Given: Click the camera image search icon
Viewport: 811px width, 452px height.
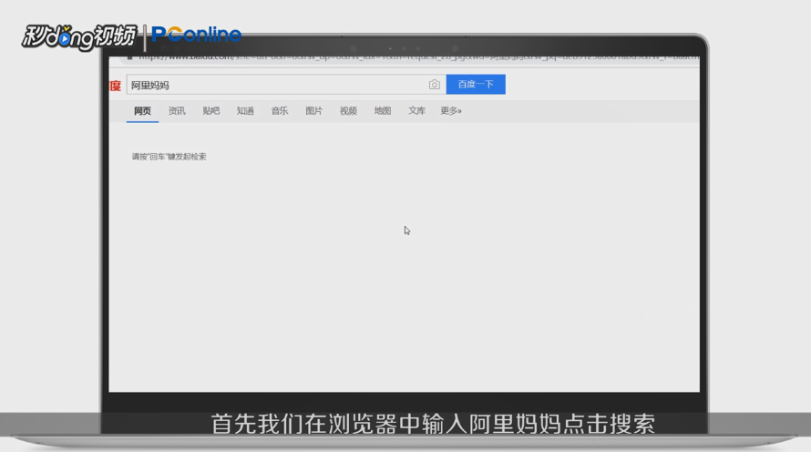Looking at the screenshot, I should click(435, 85).
